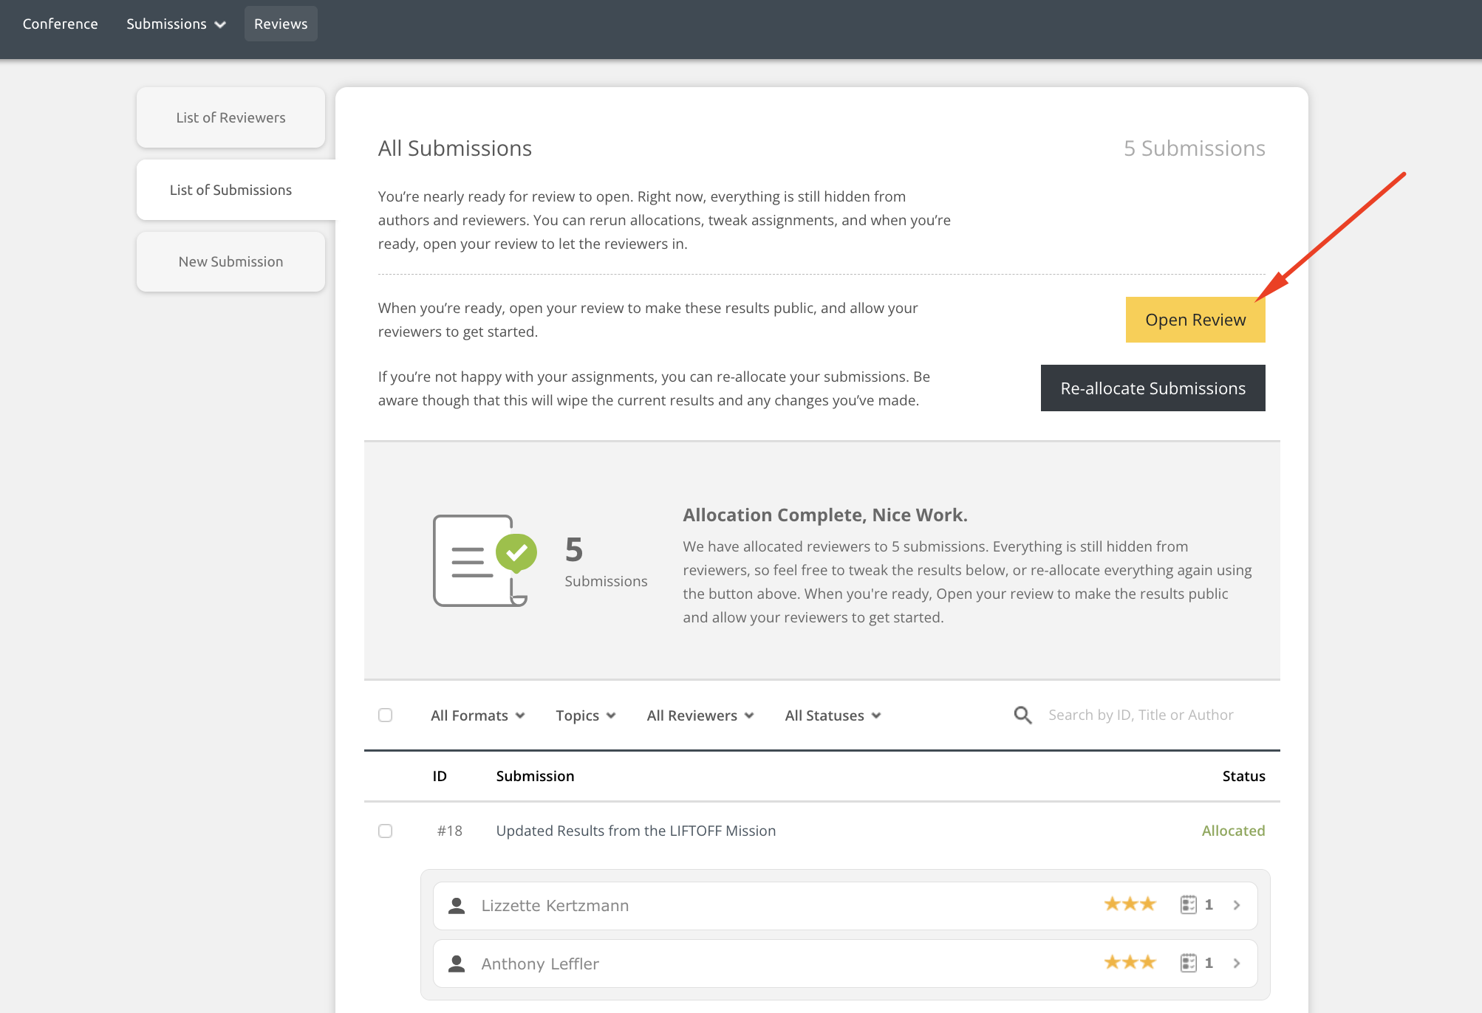Open the Topics filter dropdown

pos(585,715)
